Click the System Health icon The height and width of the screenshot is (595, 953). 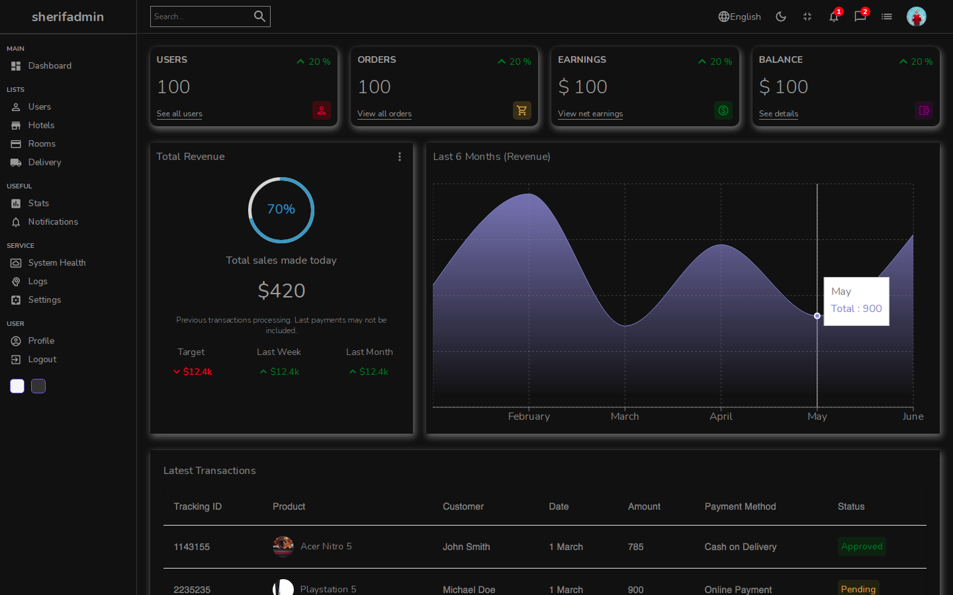(x=16, y=263)
